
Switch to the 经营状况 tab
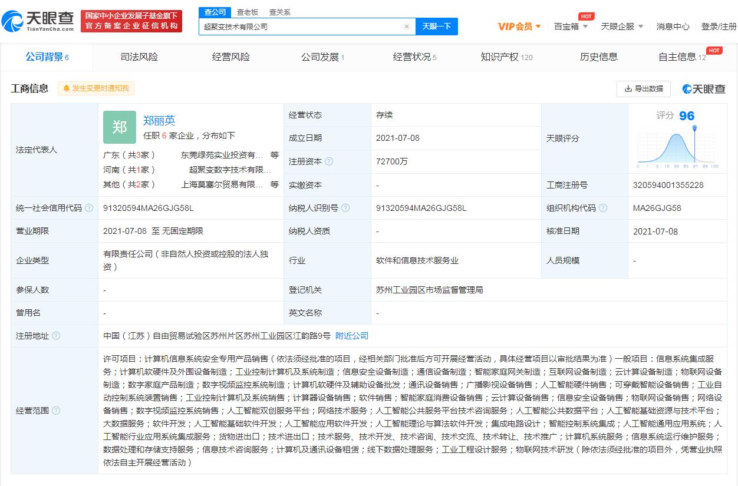[415, 57]
